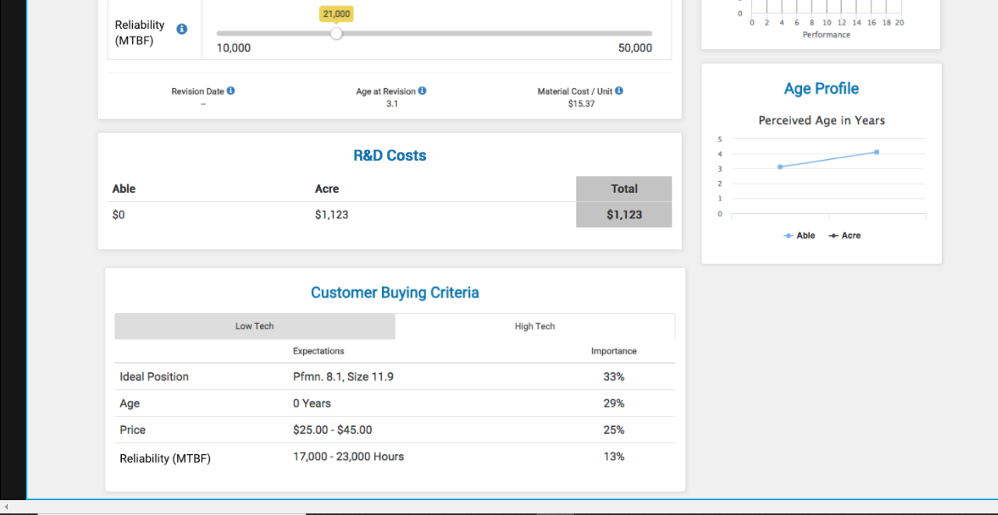Click the Reliability (MTBF) info icon
Screen dimensions: 998x515
point(182,29)
